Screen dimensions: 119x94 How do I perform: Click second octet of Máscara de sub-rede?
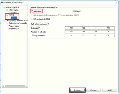[x=84, y=32]
